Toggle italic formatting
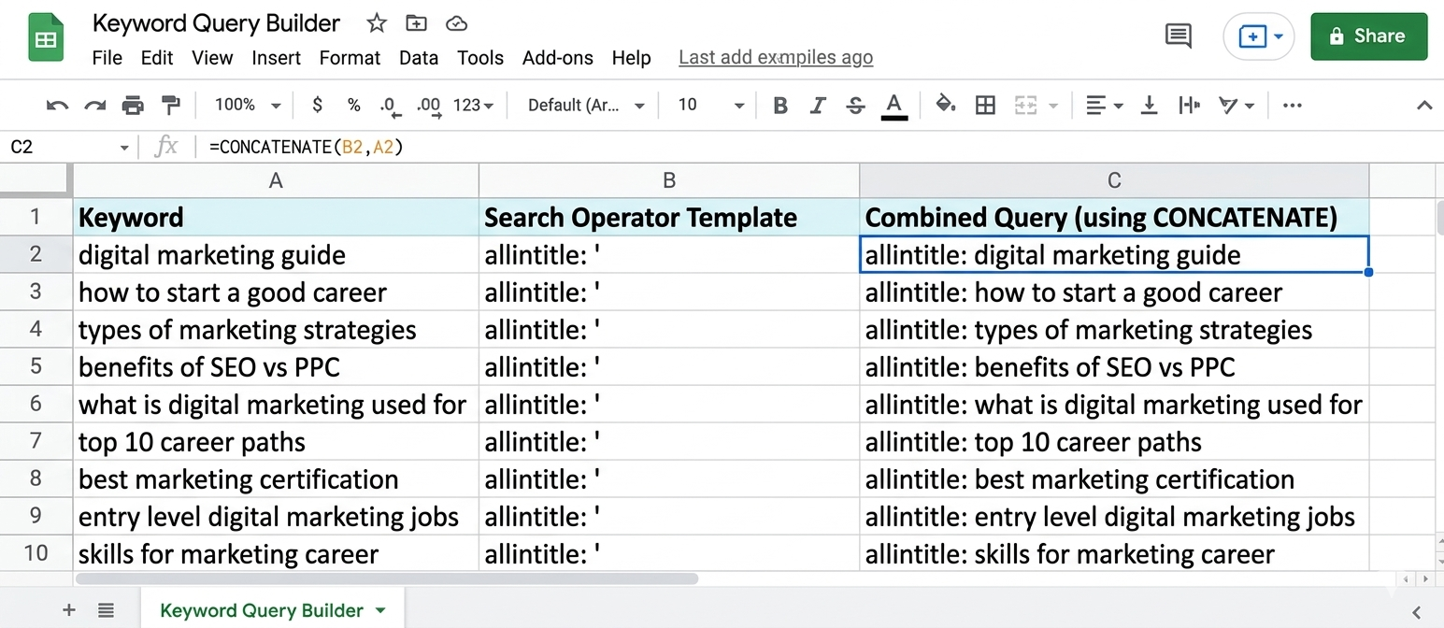Screen dimensions: 1444x628 818,105
